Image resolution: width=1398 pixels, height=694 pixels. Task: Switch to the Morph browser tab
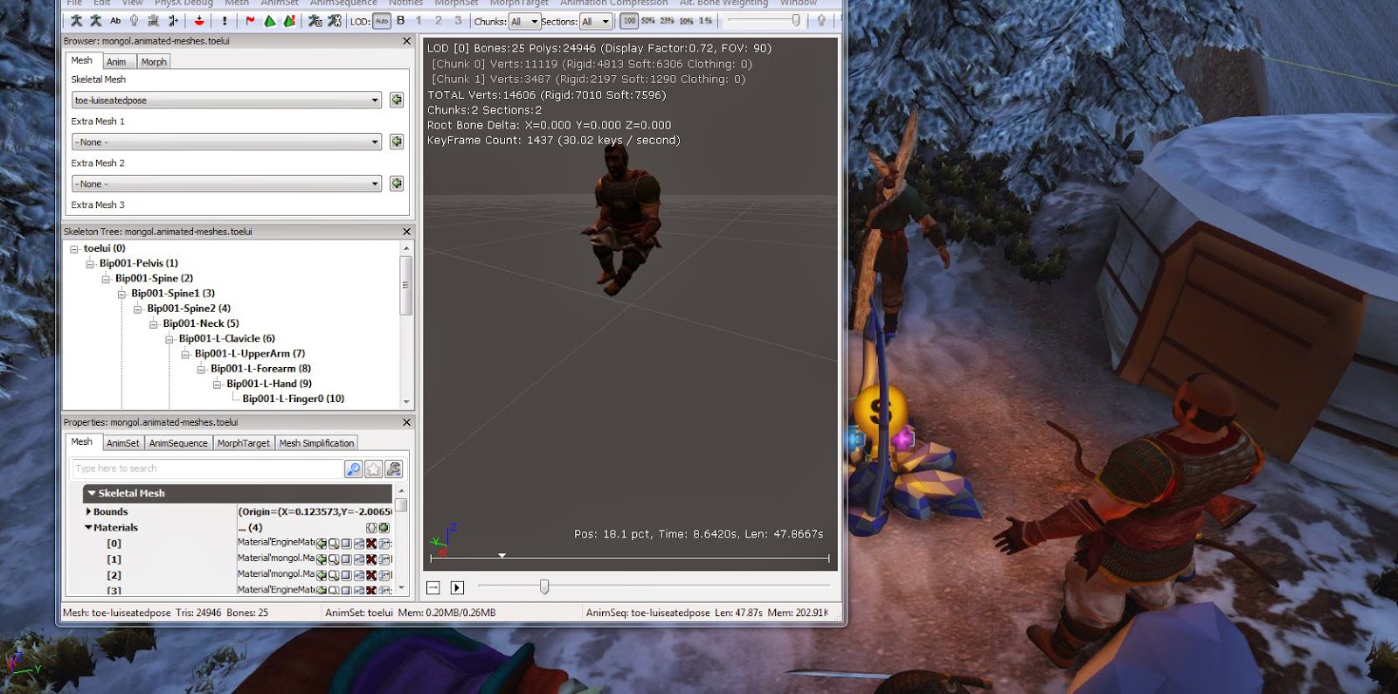pos(154,61)
